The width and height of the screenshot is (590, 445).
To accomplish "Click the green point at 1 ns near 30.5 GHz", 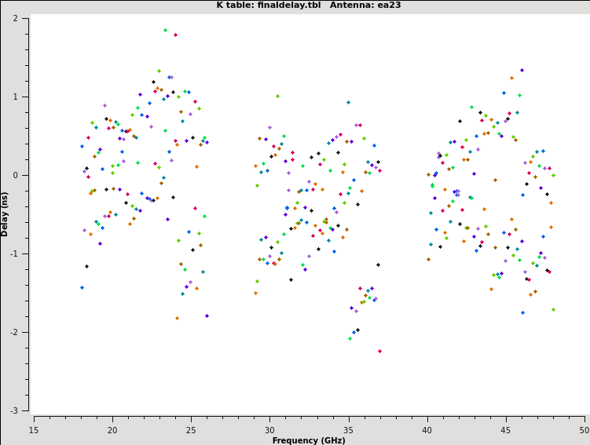I will point(277,97).
